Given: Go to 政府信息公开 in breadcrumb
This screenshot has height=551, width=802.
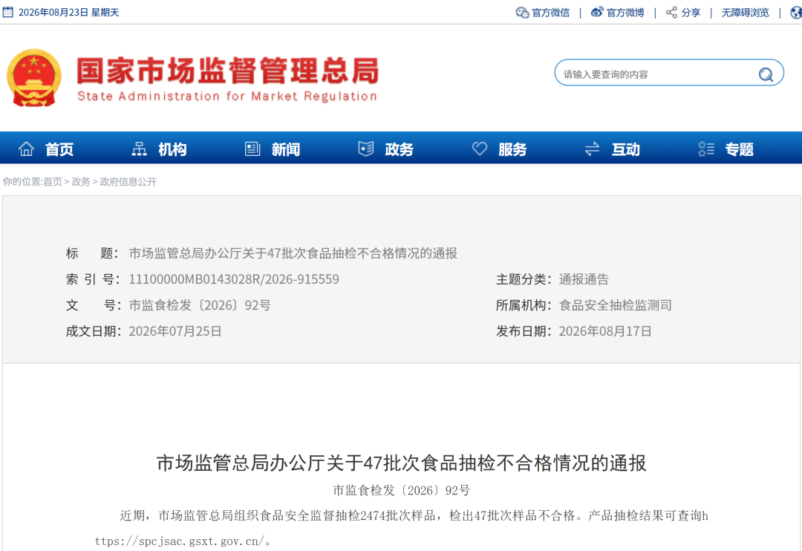Looking at the screenshot, I should [x=128, y=182].
